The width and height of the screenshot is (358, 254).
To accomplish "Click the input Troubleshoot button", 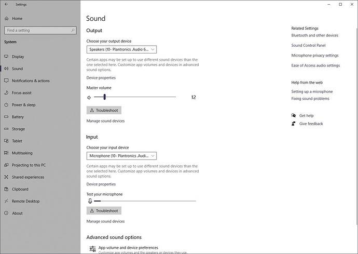I will pos(104,211).
